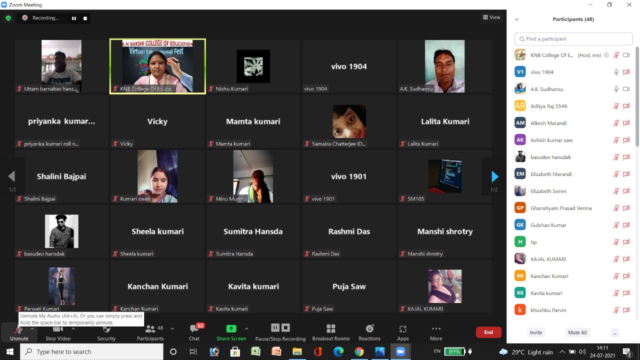Expand the Participants options caret

click(x=172, y=328)
